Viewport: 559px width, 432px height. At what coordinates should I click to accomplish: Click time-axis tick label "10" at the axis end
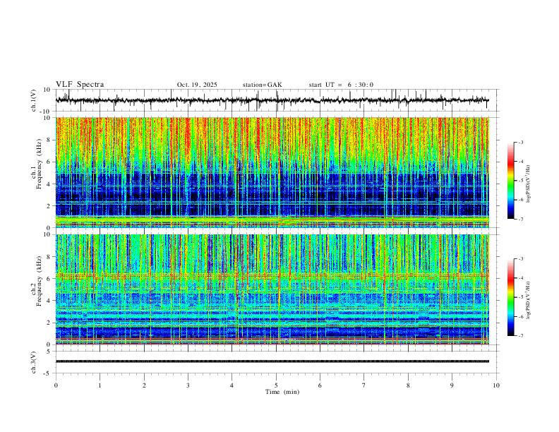[496, 385]
